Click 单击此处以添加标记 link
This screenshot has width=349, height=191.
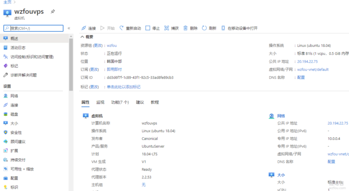pos(123,87)
